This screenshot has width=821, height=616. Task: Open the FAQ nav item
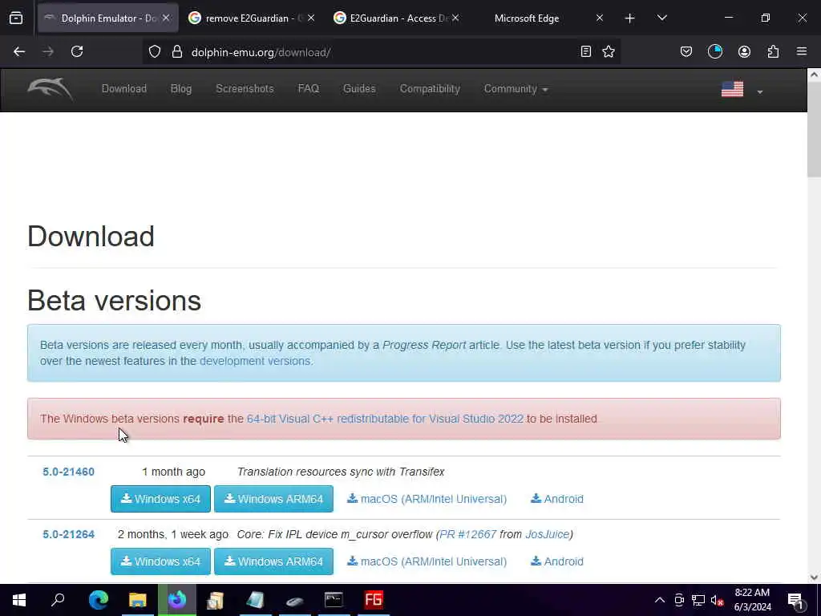tap(309, 88)
